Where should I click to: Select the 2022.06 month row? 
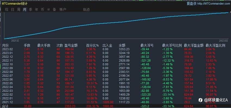pyautogui.click(x=116, y=79)
